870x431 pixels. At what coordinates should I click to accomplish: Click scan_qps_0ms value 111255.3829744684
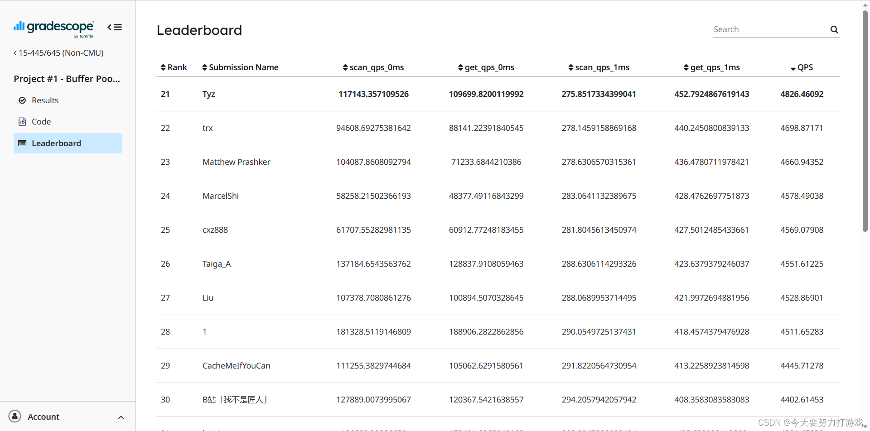coord(373,366)
